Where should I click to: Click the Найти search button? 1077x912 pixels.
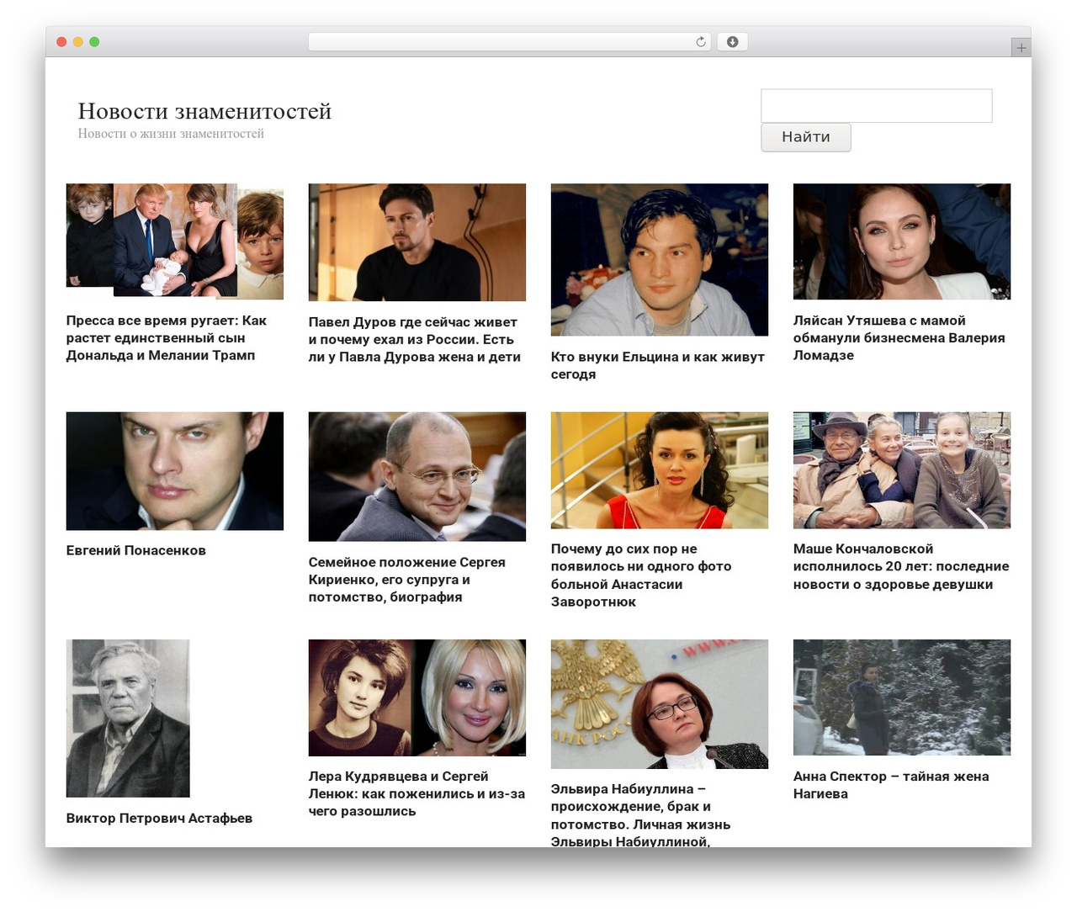pos(805,137)
